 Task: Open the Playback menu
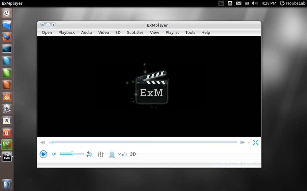(67, 33)
